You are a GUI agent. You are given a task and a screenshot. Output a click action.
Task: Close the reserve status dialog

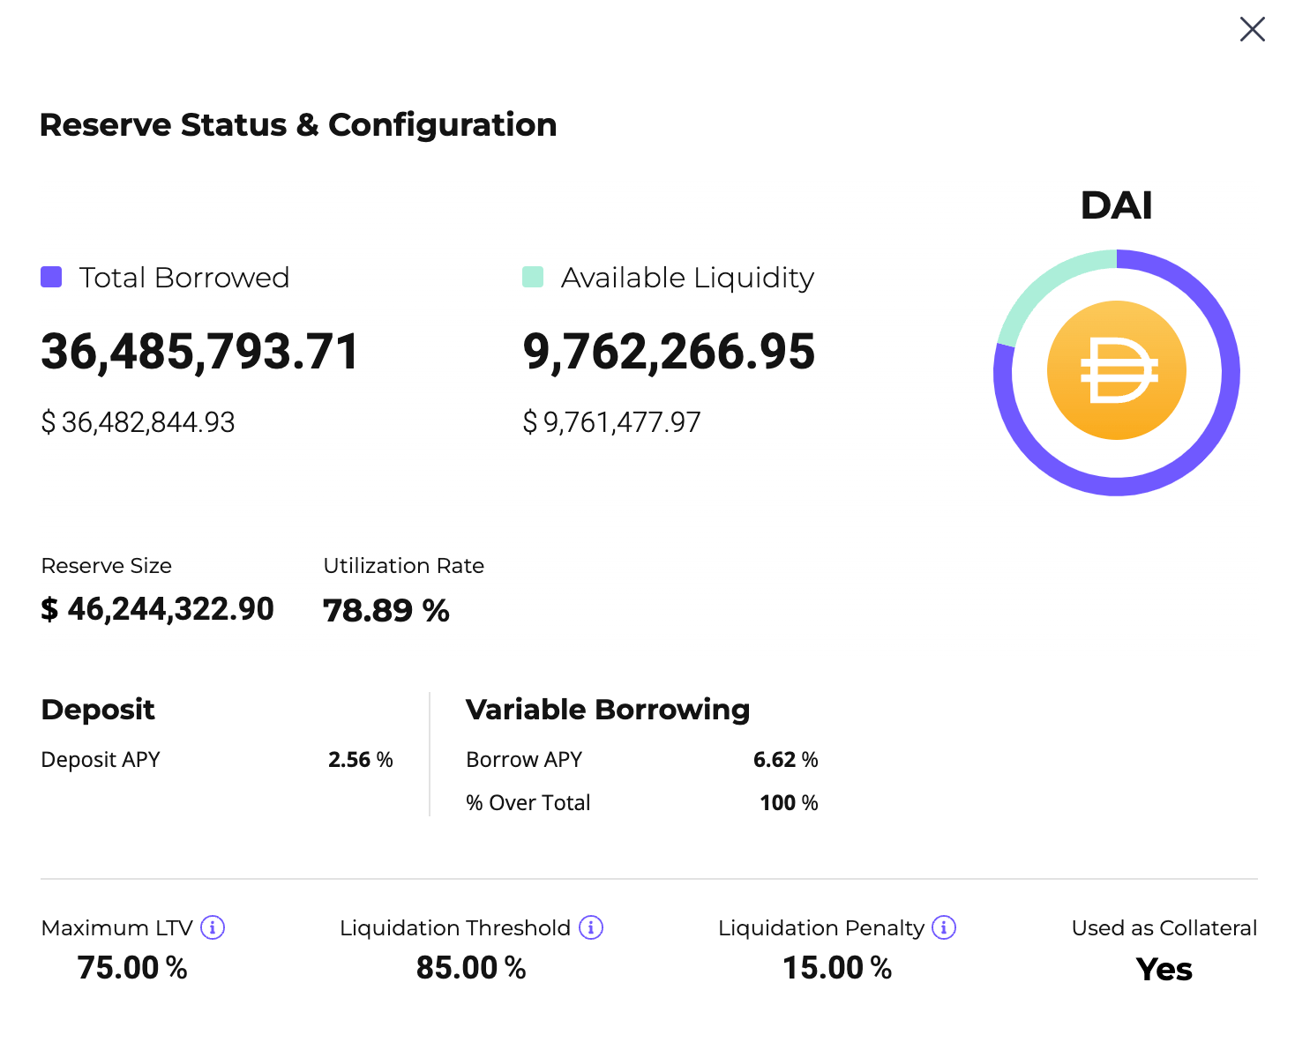(x=1252, y=29)
